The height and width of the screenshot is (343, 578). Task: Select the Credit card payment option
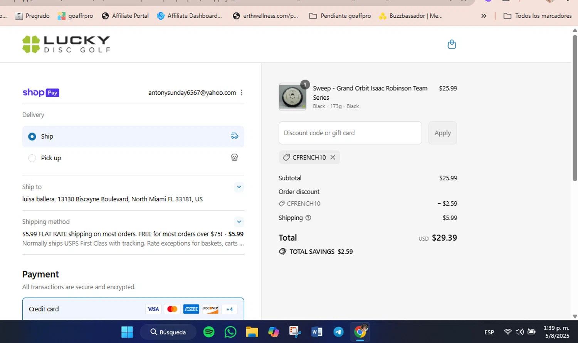[133, 309]
